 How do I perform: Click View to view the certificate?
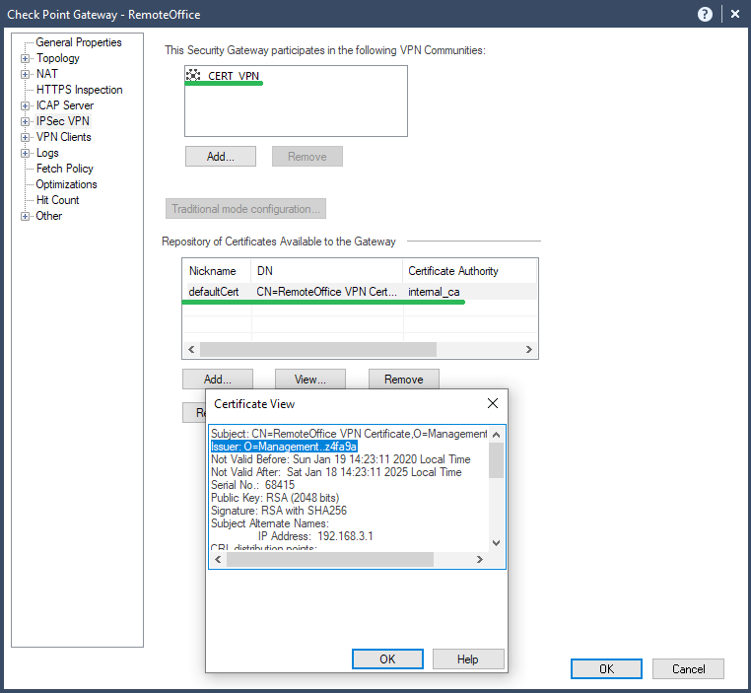pyautogui.click(x=309, y=380)
